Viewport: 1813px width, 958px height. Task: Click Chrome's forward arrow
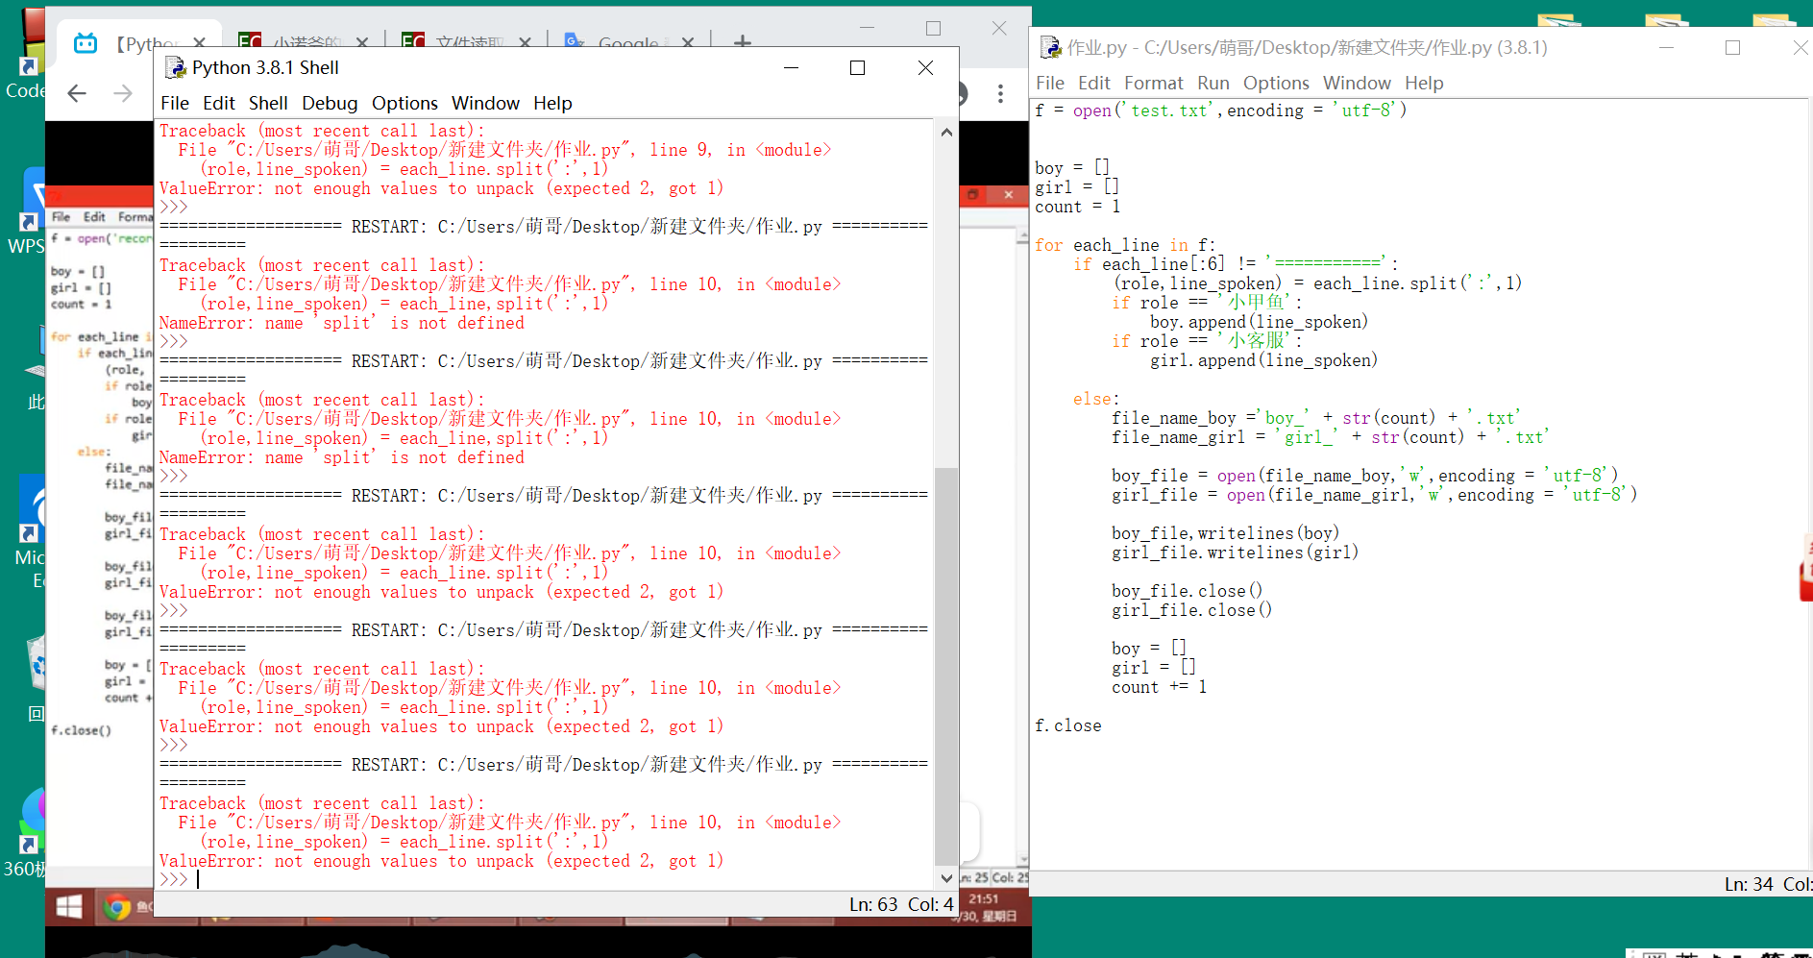point(123,93)
